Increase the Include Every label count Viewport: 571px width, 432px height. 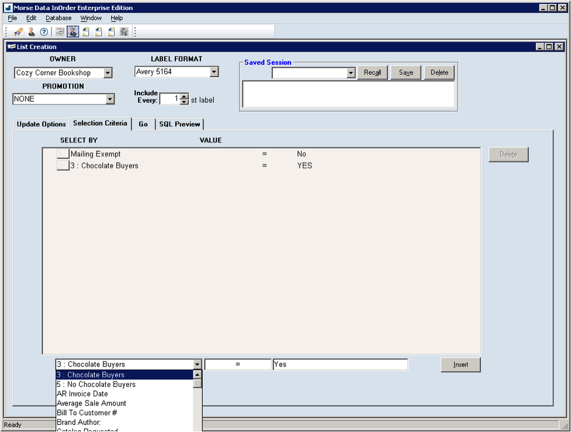(x=185, y=96)
